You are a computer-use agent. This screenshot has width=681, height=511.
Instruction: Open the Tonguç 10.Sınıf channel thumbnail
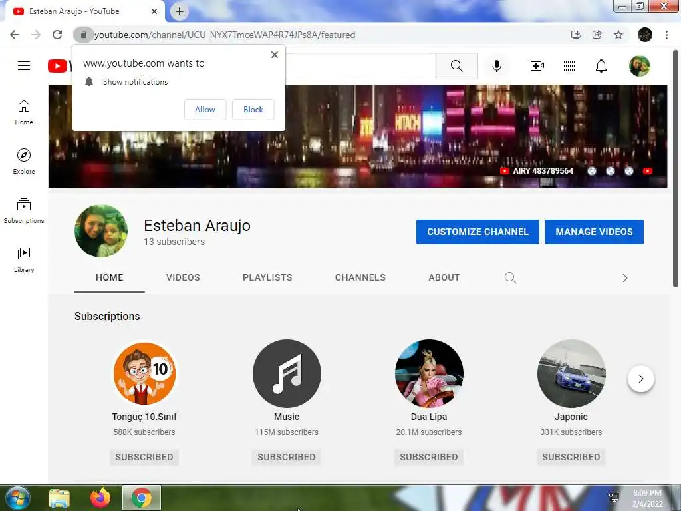point(144,374)
